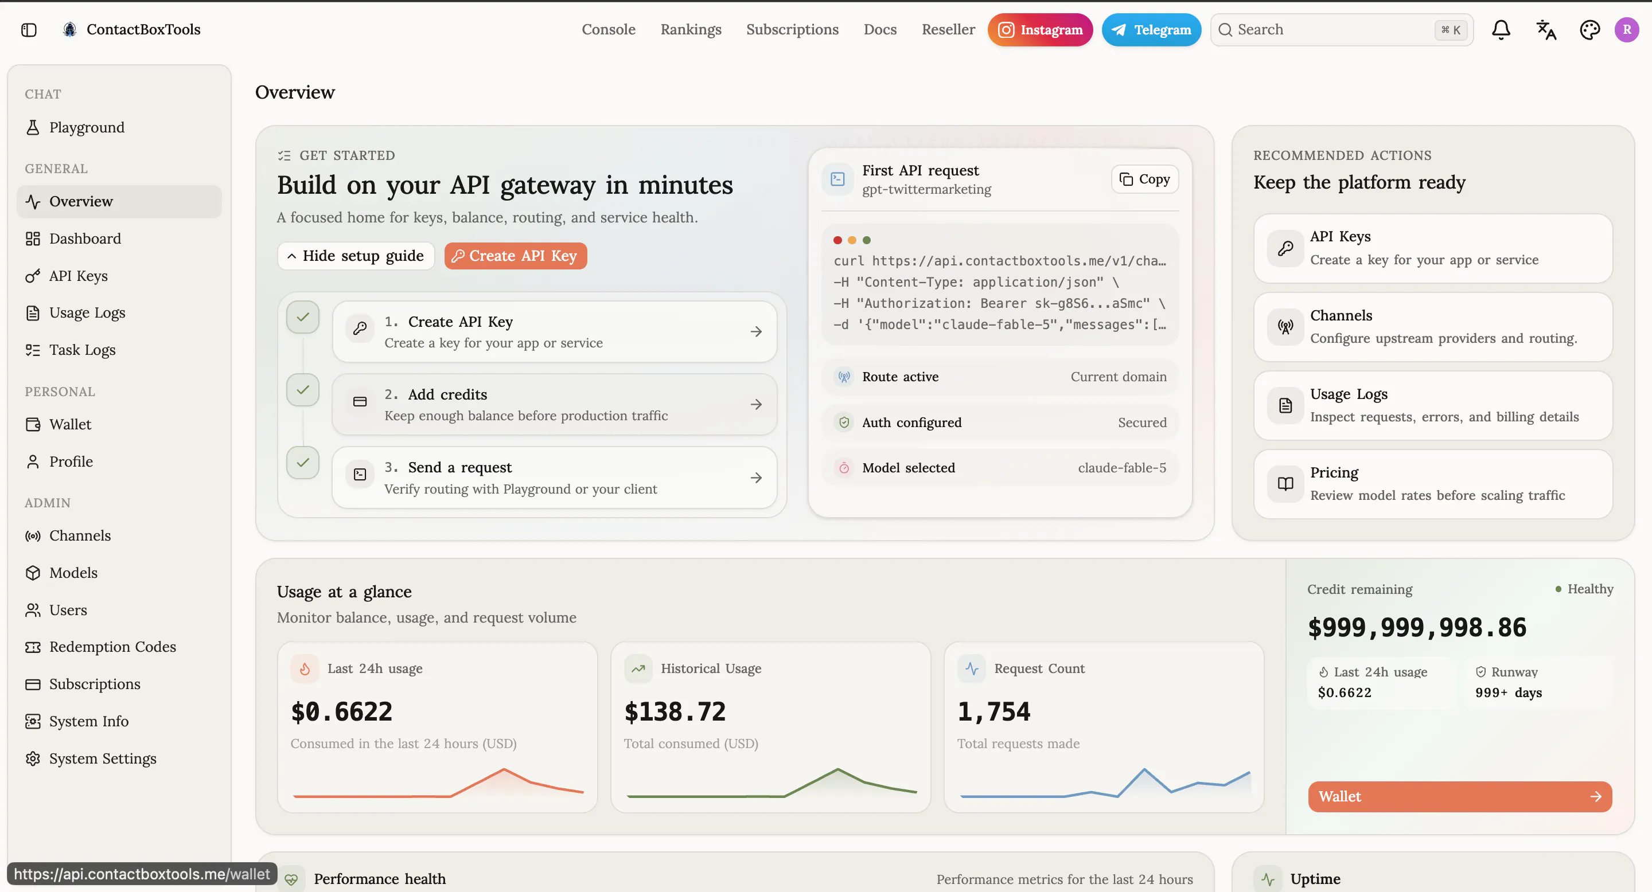Image resolution: width=1652 pixels, height=892 pixels.
Task: Click the System Info icon
Action: pos(33,722)
